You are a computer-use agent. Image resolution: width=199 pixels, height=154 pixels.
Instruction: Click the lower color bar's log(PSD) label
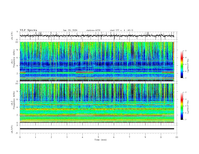[x=188, y=107]
